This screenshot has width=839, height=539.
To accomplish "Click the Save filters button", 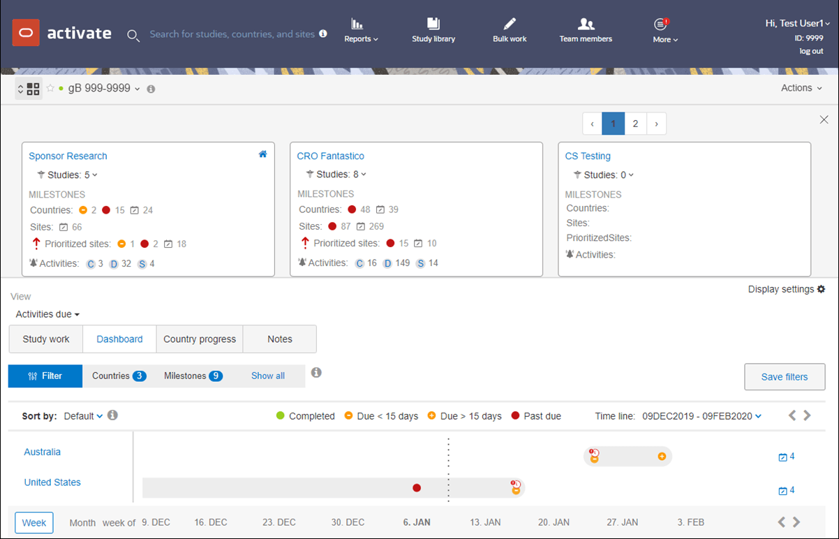I will click(x=785, y=376).
